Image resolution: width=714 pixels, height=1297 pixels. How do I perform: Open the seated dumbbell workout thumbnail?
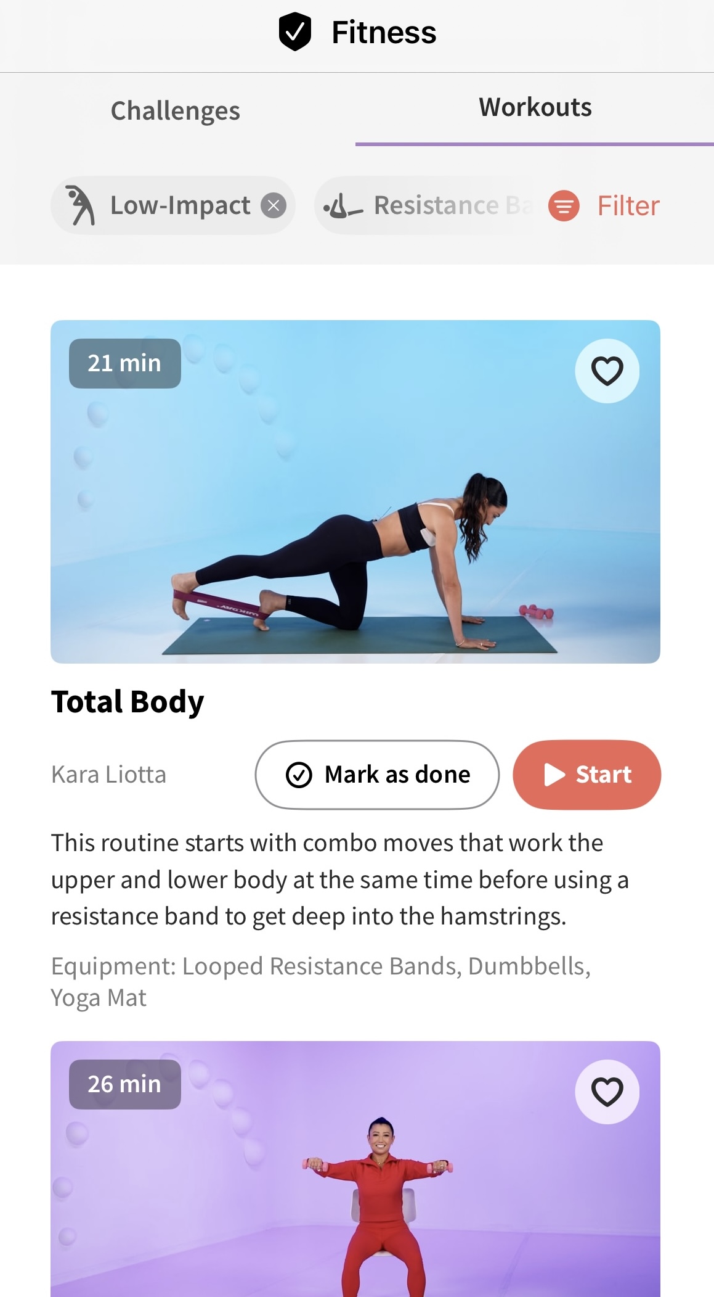click(355, 1169)
